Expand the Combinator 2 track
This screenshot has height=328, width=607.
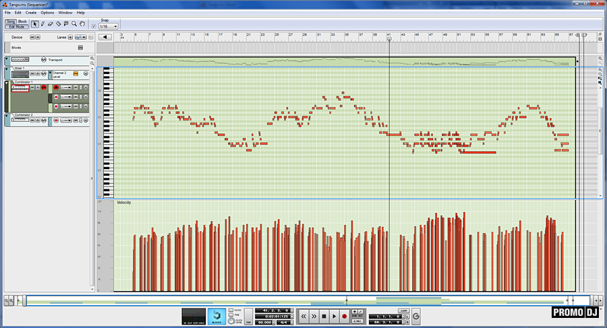click(7, 116)
